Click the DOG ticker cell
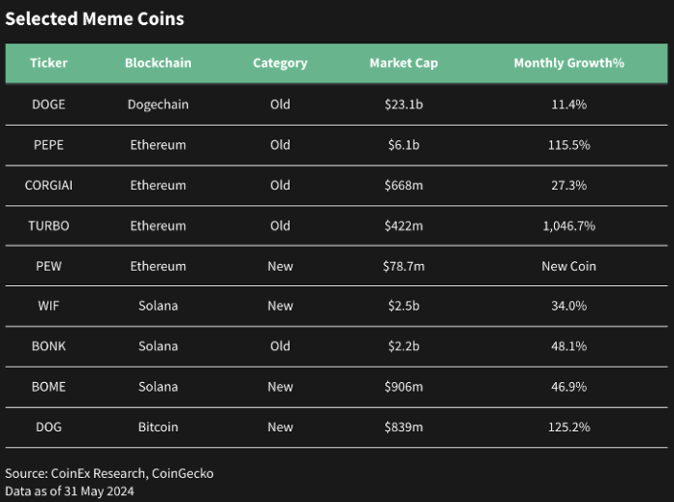Screen dimensions: 674x502 48,427
